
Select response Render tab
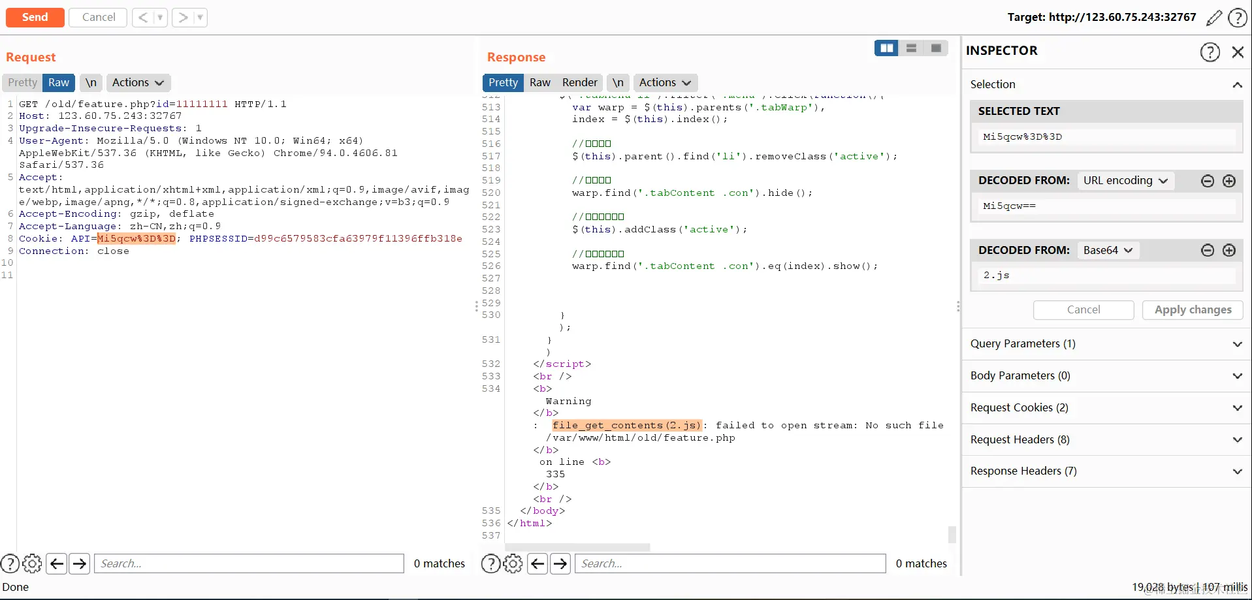point(580,83)
